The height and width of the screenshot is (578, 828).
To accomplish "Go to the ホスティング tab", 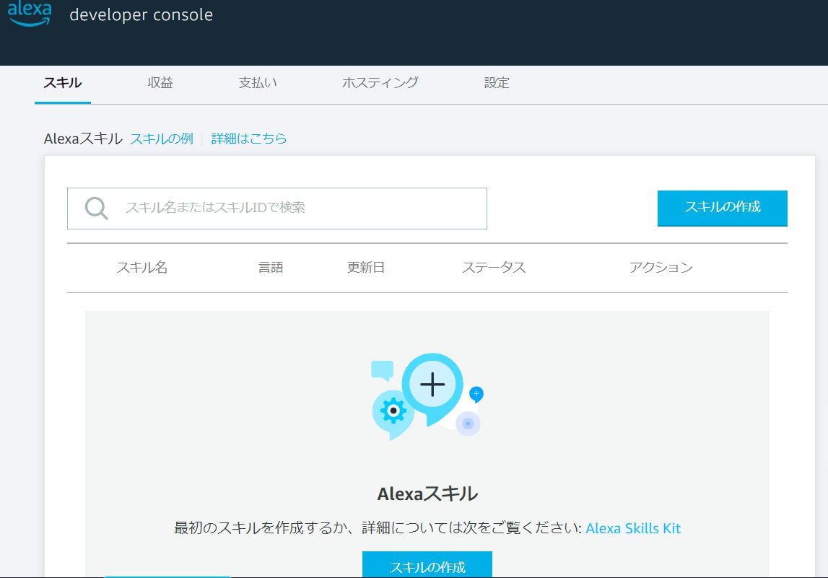I will [380, 83].
